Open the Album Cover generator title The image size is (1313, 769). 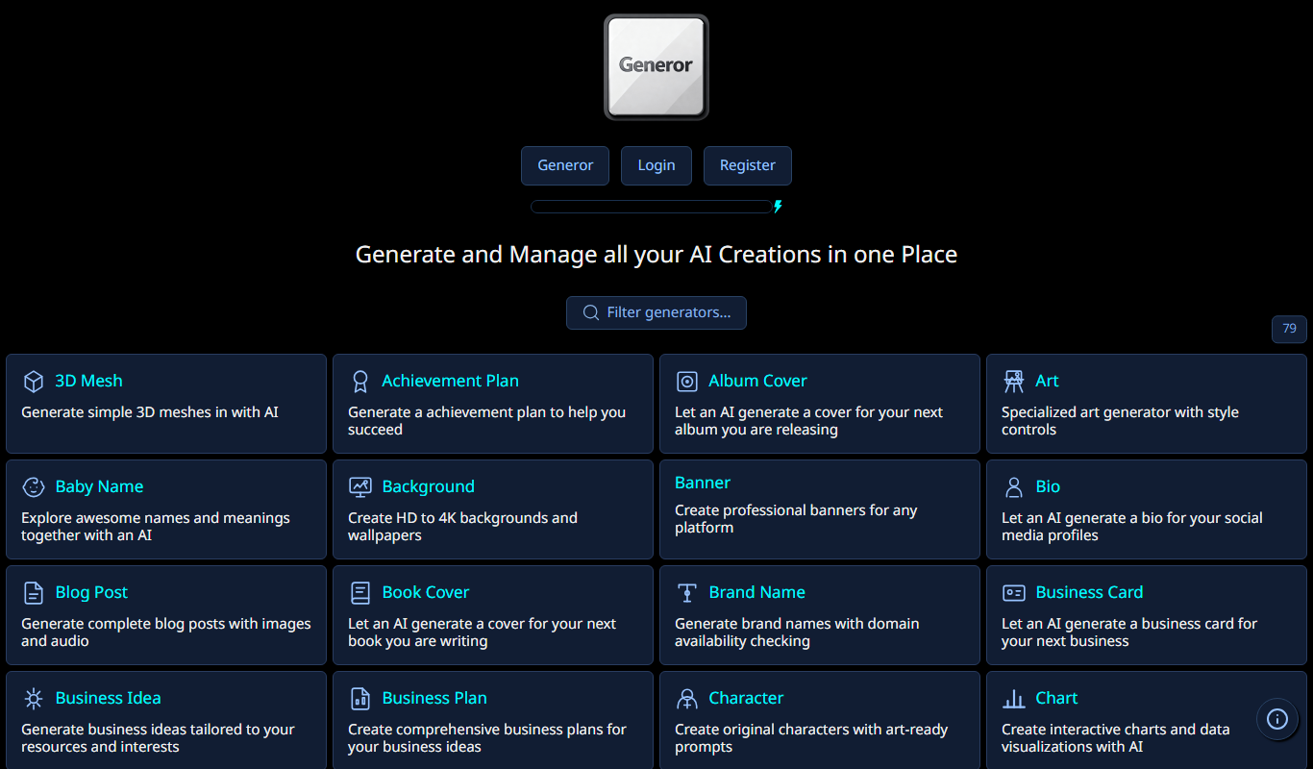(757, 381)
